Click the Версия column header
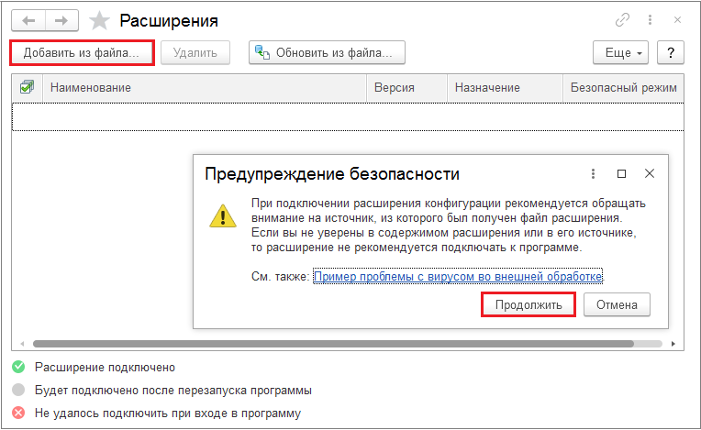Image resolution: width=701 pixels, height=430 pixels. [394, 87]
